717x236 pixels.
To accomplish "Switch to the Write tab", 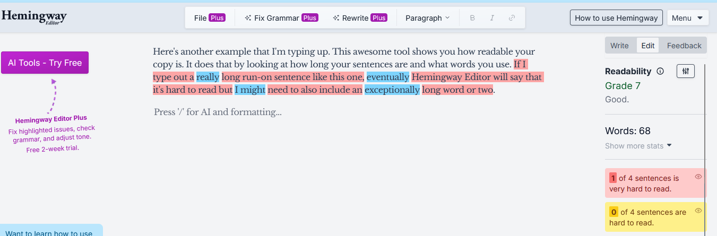I will [619, 46].
